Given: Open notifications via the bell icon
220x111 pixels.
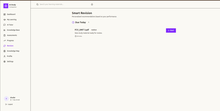Looking at the screenshot, I should [92, 4].
